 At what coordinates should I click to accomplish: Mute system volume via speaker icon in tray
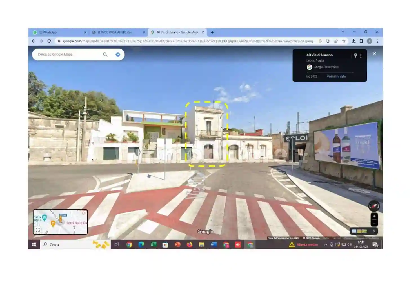point(349,245)
